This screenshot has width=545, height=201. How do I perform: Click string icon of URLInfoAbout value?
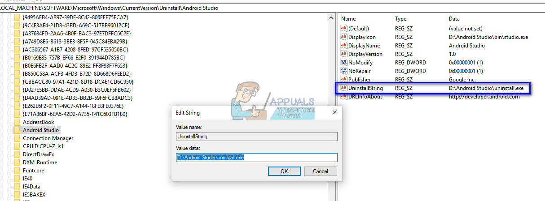point(344,97)
